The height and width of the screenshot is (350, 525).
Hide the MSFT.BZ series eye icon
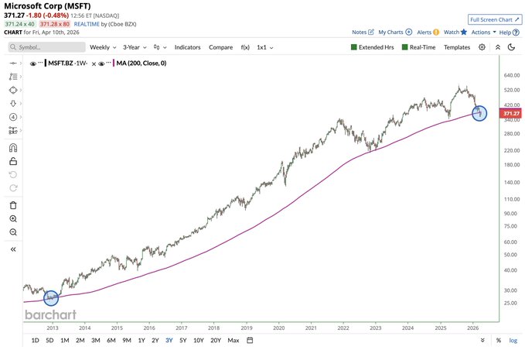(32, 63)
